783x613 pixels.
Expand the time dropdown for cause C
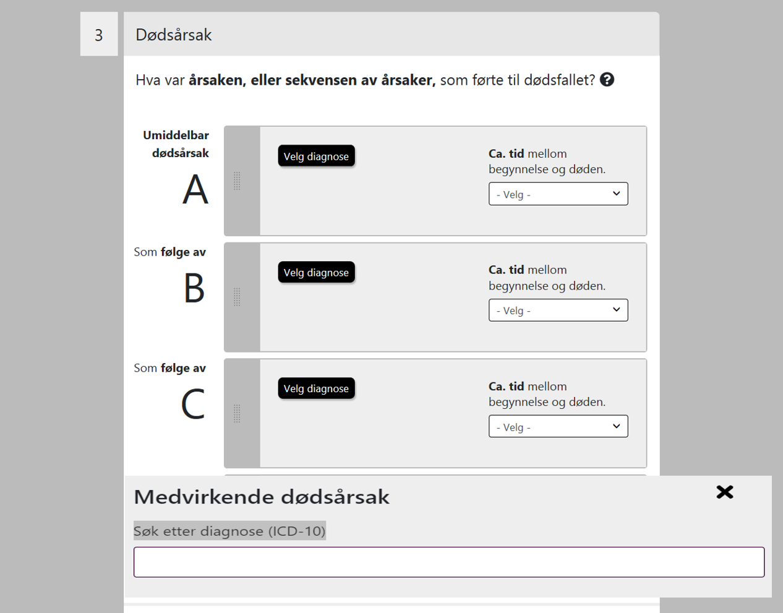(x=558, y=426)
